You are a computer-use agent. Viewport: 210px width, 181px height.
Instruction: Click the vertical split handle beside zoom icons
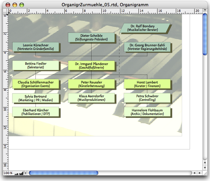pos(26,173)
